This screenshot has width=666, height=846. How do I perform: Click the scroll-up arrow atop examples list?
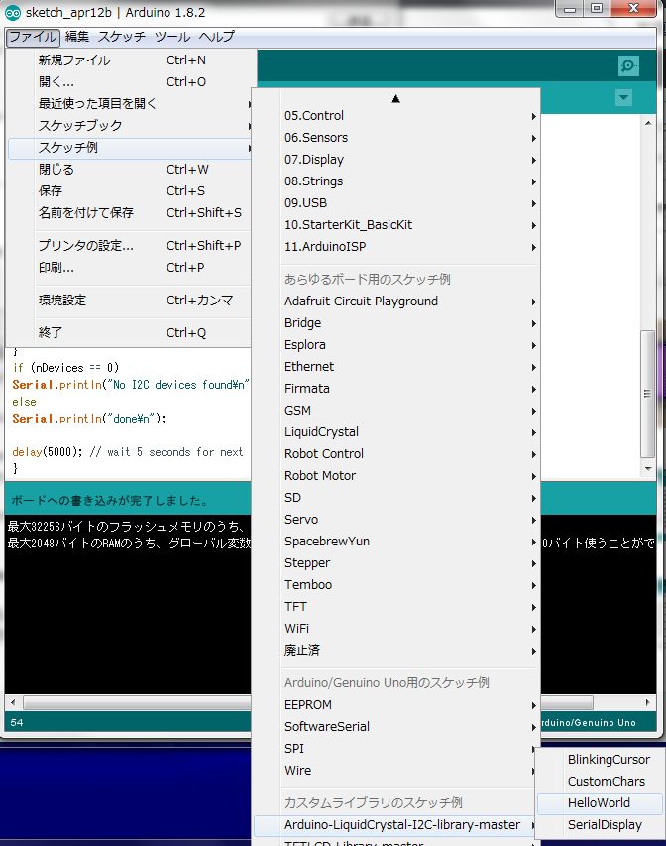[x=395, y=99]
